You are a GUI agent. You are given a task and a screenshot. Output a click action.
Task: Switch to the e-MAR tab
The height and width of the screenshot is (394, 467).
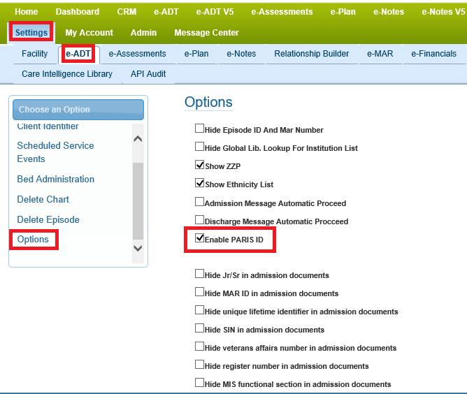click(x=382, y=54)
